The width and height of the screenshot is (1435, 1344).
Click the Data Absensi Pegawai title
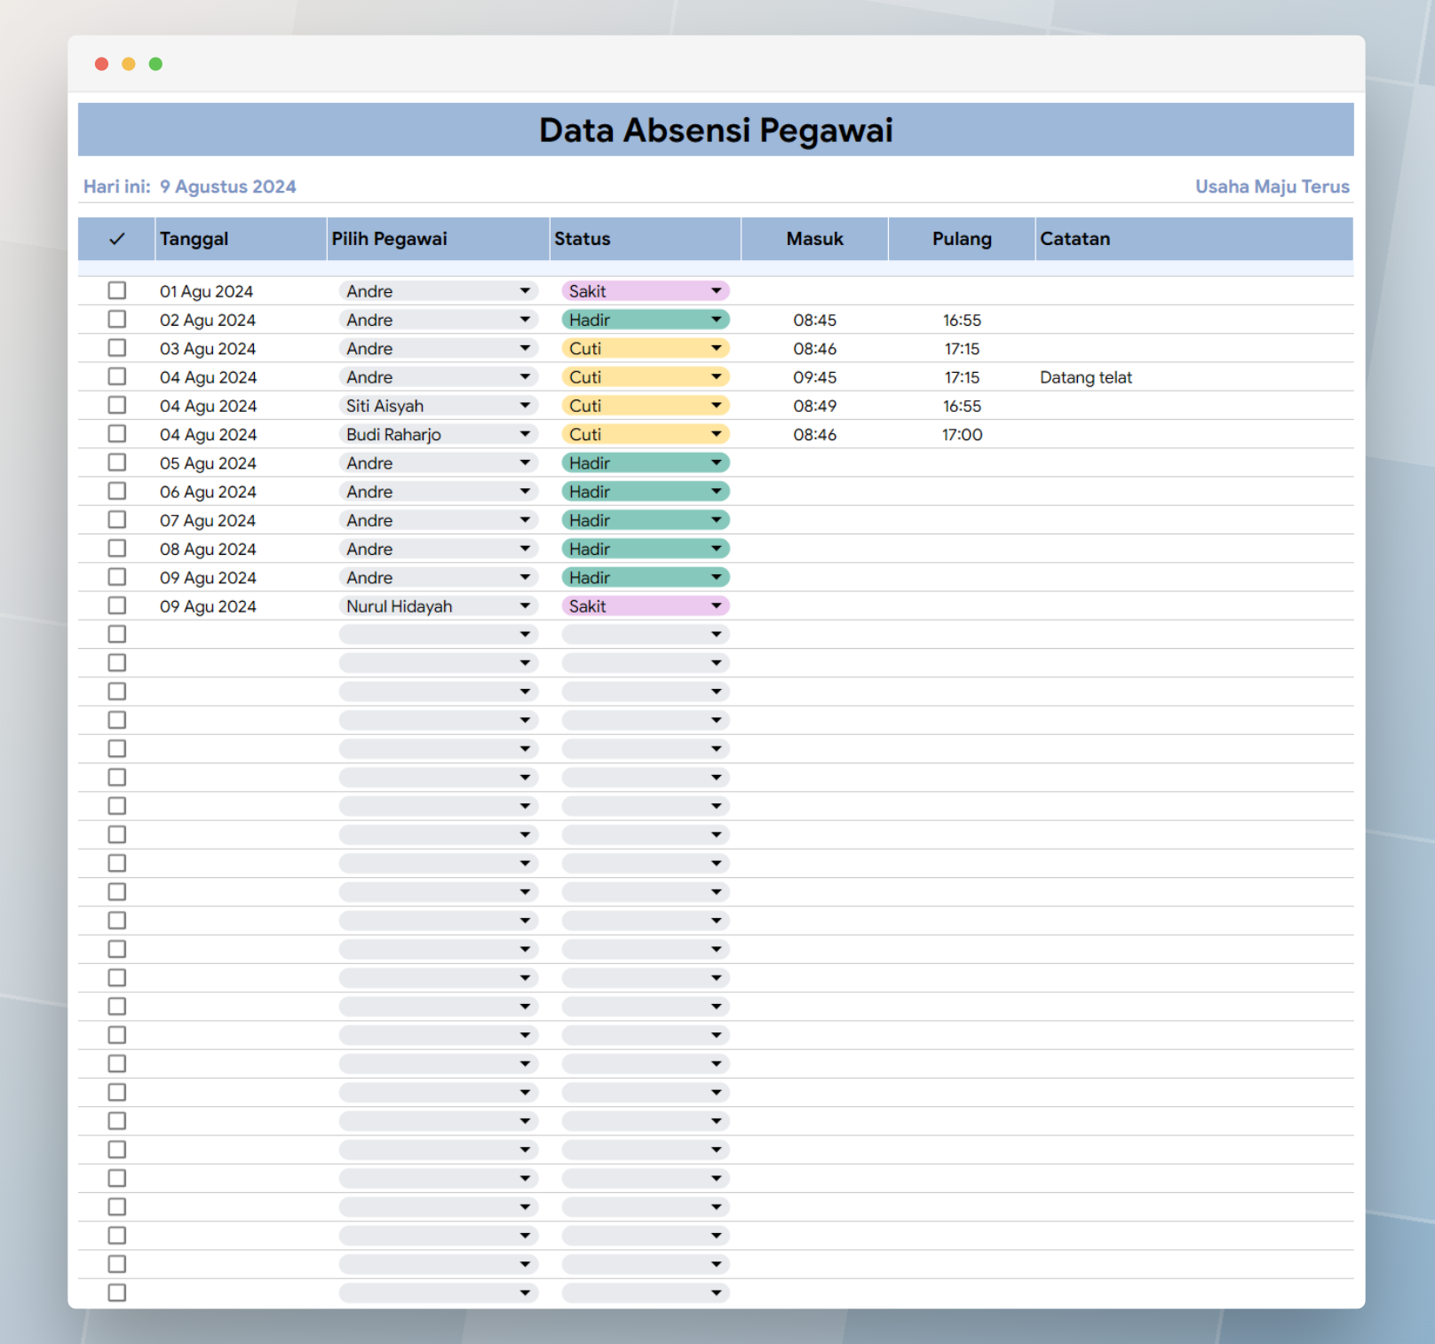pos(716,130)
